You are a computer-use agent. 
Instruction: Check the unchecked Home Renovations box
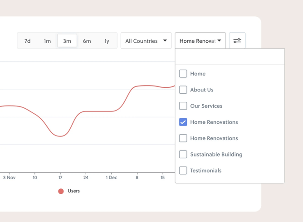point(183,138)
